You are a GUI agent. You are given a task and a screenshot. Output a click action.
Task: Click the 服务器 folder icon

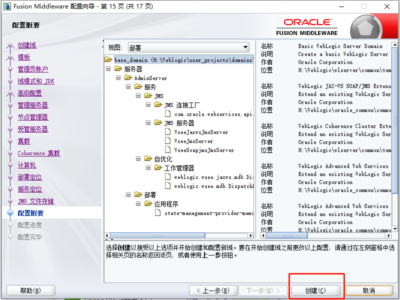tap(118, 68)
